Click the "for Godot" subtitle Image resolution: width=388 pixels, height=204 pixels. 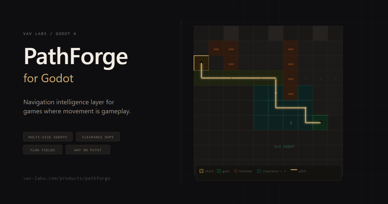click(x=48, y=78)
